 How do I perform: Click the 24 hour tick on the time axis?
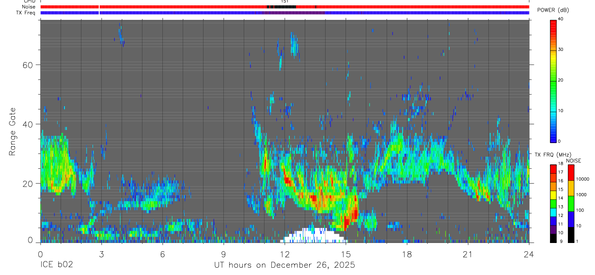(x=529, y=254)
